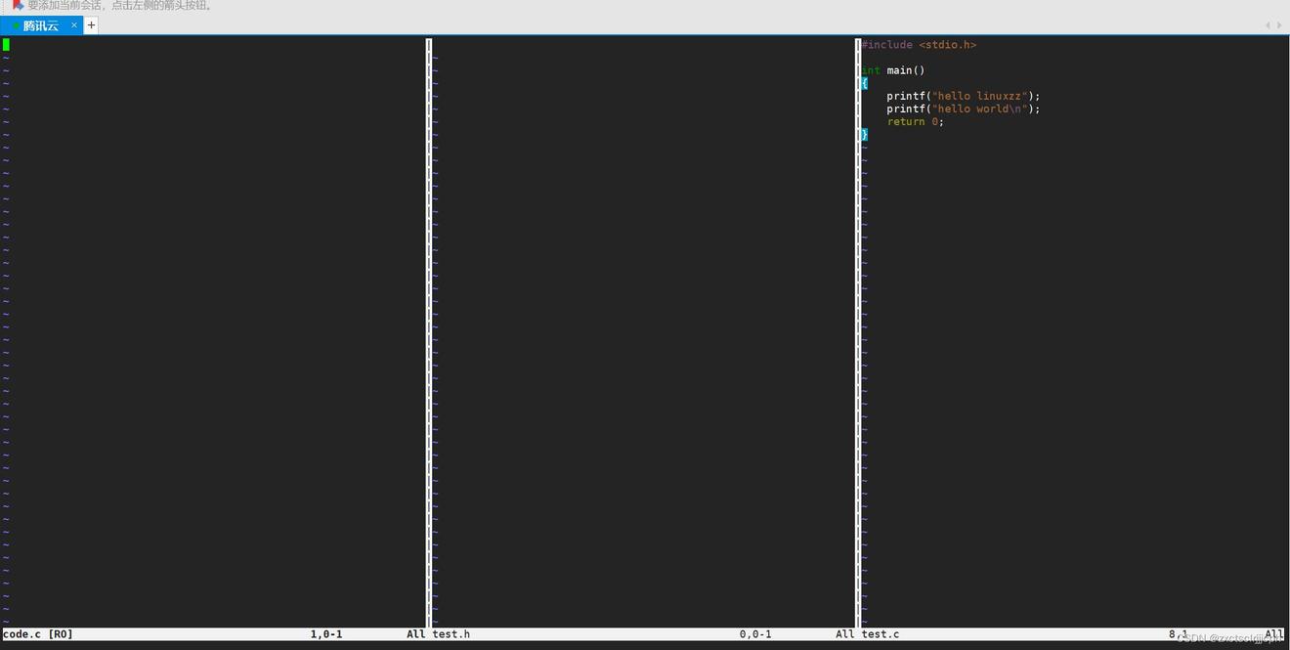Switch to the 腾讯云 tab

pyautogui.click(x=41, y=25)
